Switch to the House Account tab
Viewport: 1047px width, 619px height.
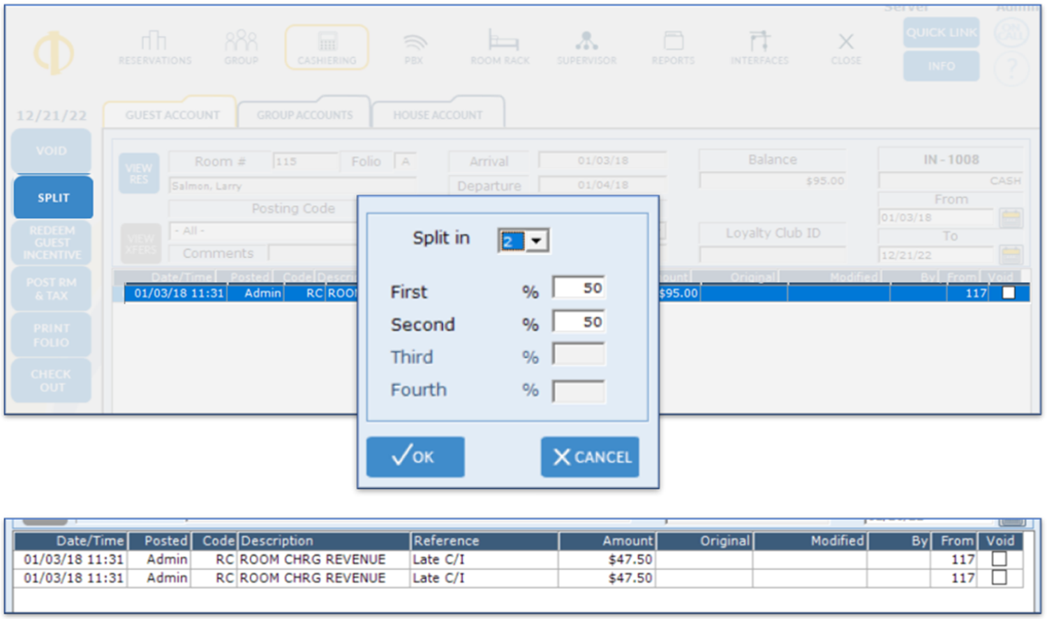click(438, 115)
